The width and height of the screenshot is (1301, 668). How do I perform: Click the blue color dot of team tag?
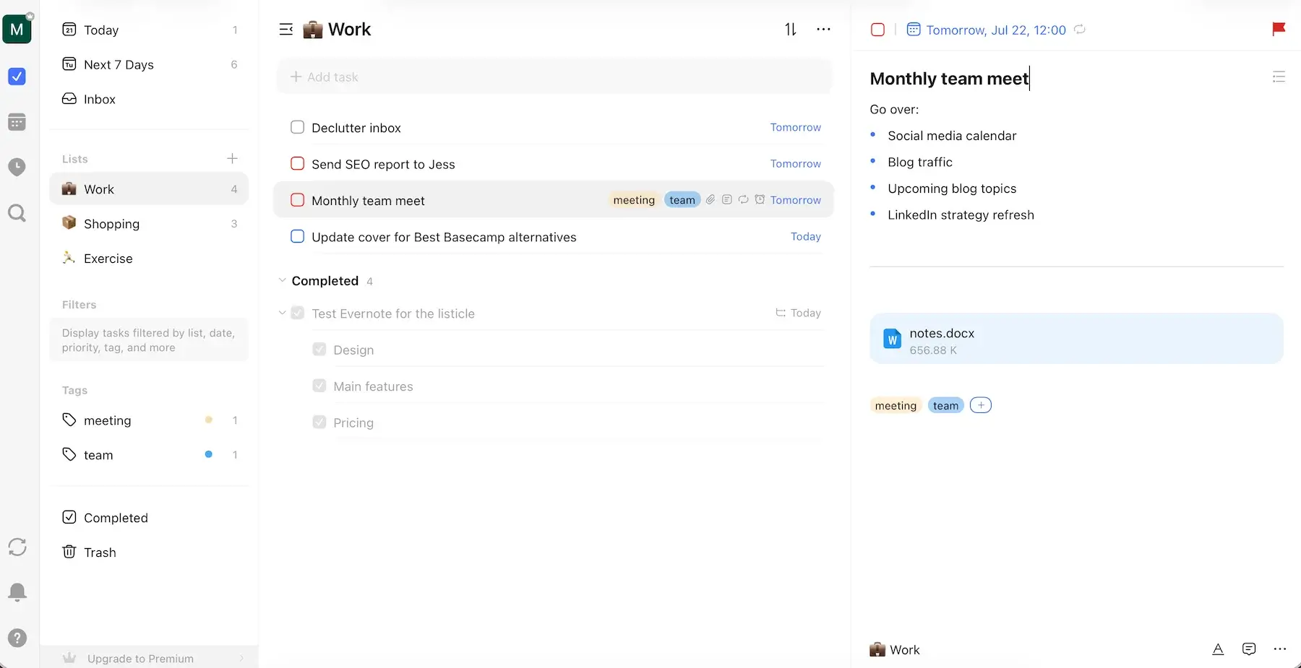click(208, 454)
